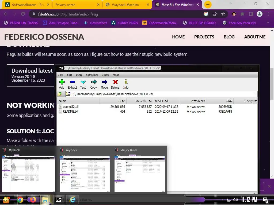Screen dimensions: 274x205
Task: Open the 7-Zip File menu
Action: [61, 75]
